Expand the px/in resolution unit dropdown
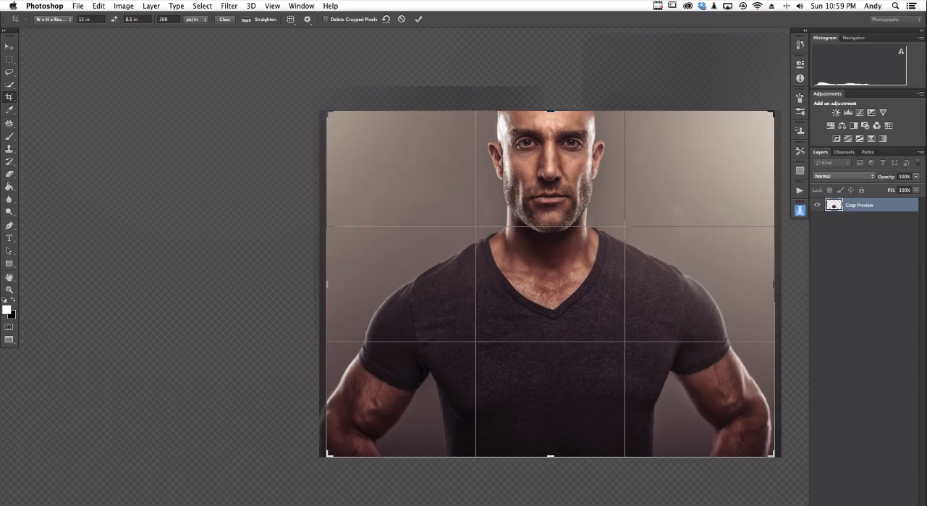Viewport: 927px width, 506px height. [x=195, y=20]
